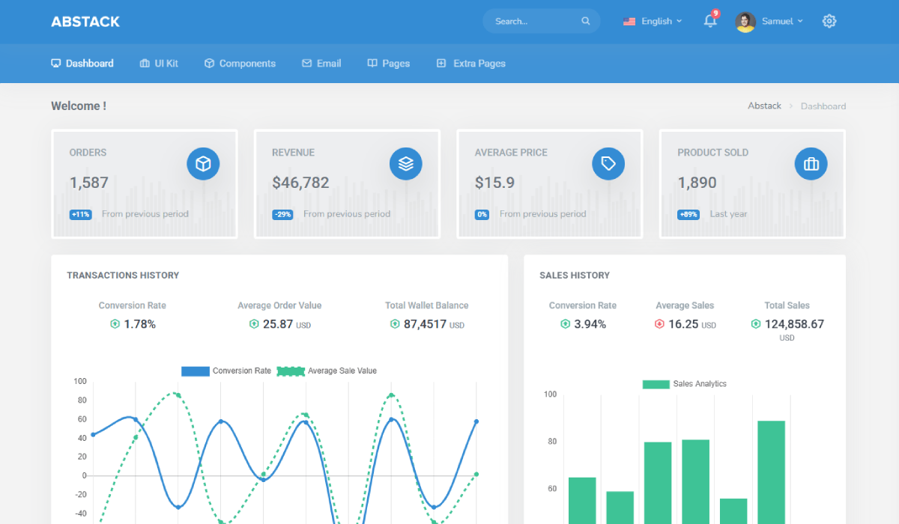Click the red 9 notification badge

(x=715, y=13)
